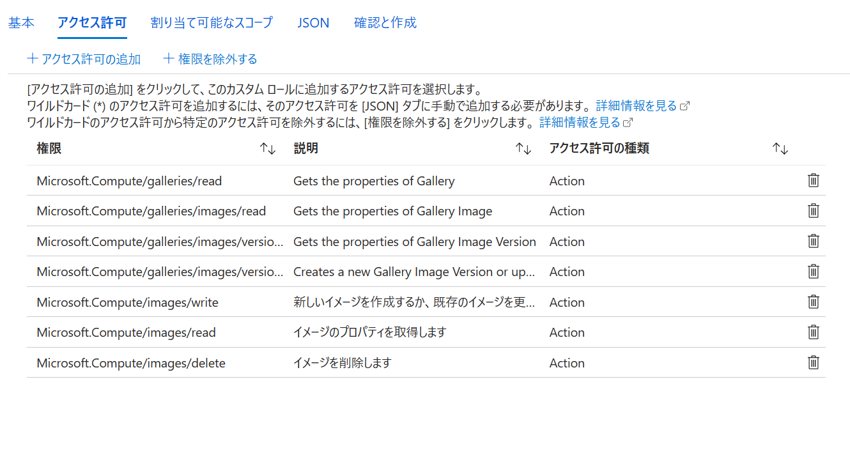
Task: Open 詳細情報を見る link about excluding permissions
Action: [x=586, y=122]
